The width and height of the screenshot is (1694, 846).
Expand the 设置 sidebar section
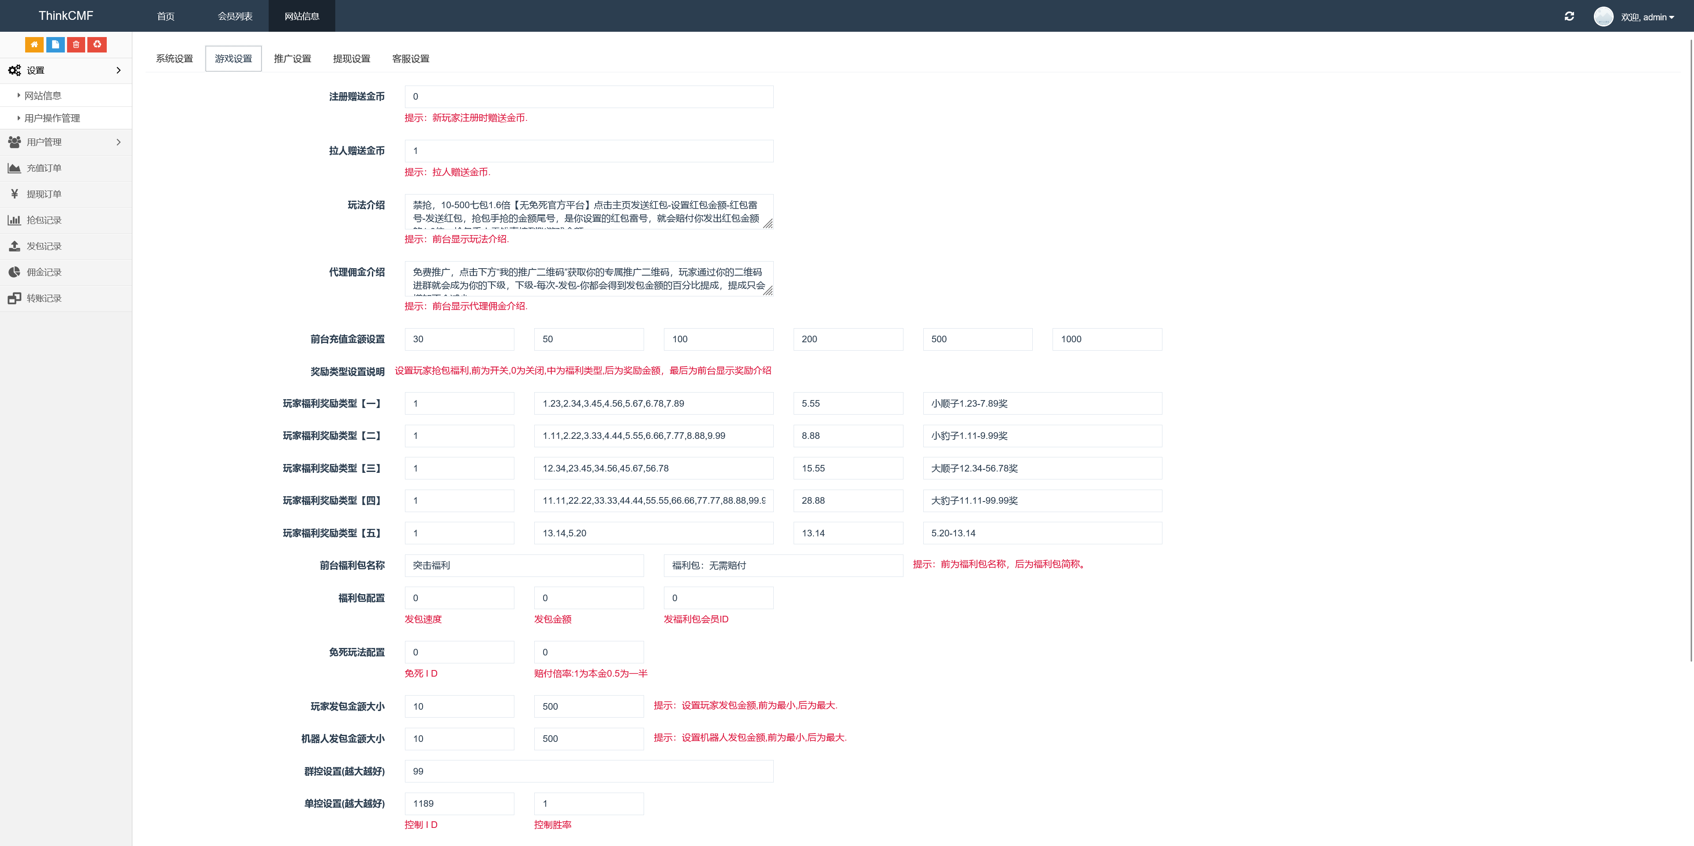(x=66, y=70)
